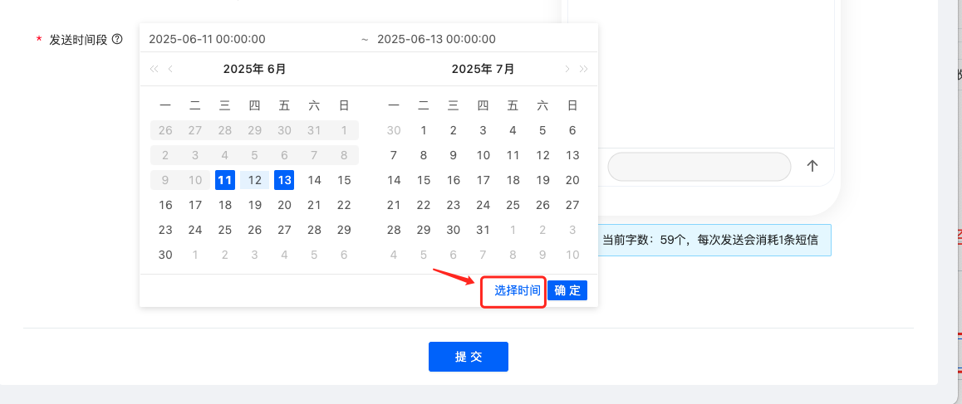962x404 pixels.
Task: Click the end date field 2025-06-13 00:00:00
Action: point(436,39)
